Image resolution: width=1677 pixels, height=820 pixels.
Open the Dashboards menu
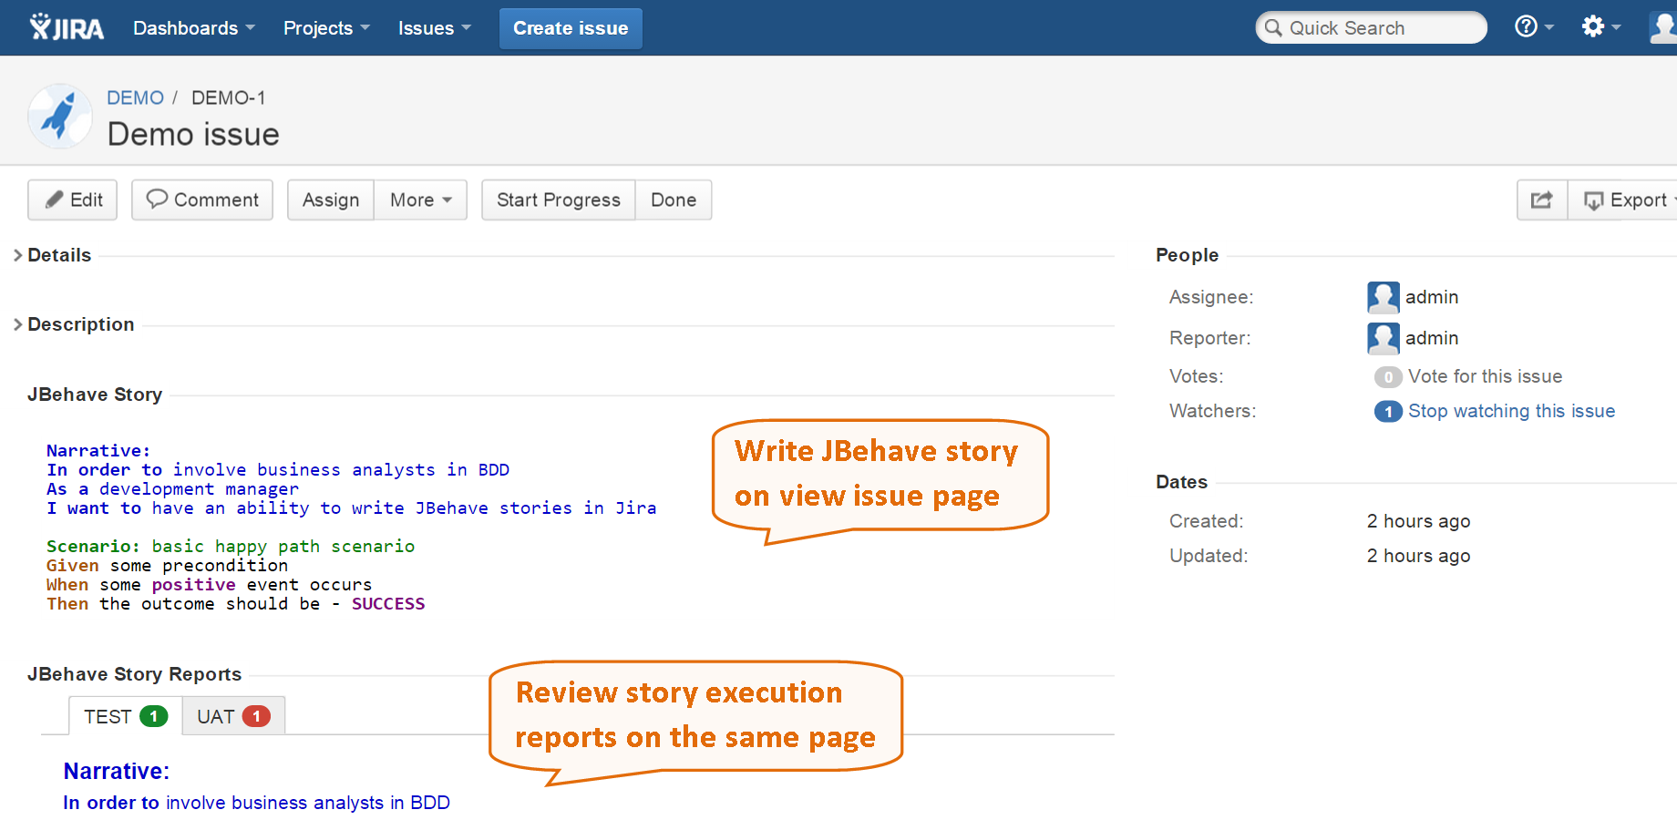[193, 28]
